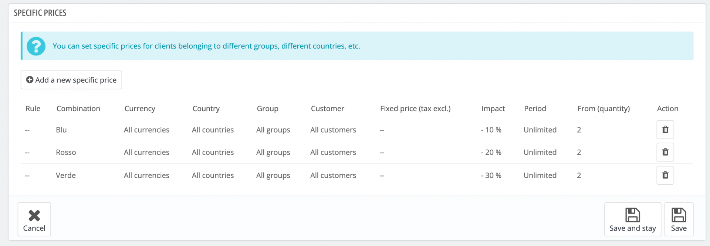Click the Save and stay disk icon
Image resolution: width=710 pixels, height=246 pixels.
[x=632, y=215]
